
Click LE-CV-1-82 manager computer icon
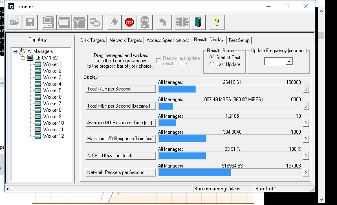(30, 57)
